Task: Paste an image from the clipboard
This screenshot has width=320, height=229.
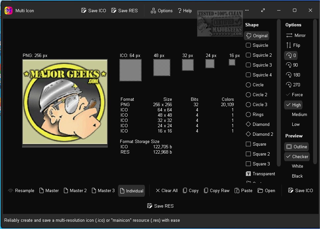Action: click(x=244, y=190)
